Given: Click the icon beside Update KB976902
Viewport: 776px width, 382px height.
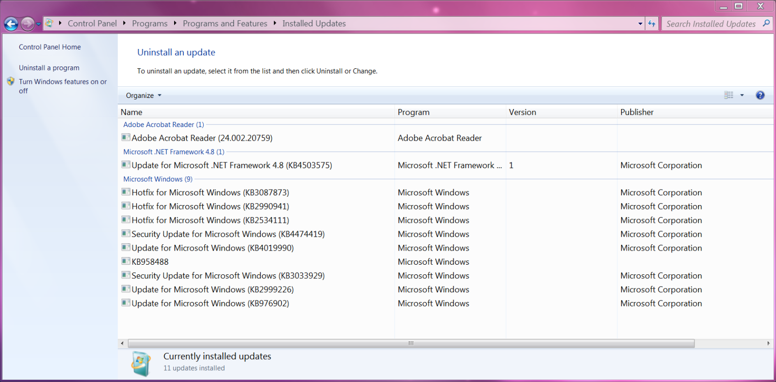Looking at the screenshot, I should 126,302.
